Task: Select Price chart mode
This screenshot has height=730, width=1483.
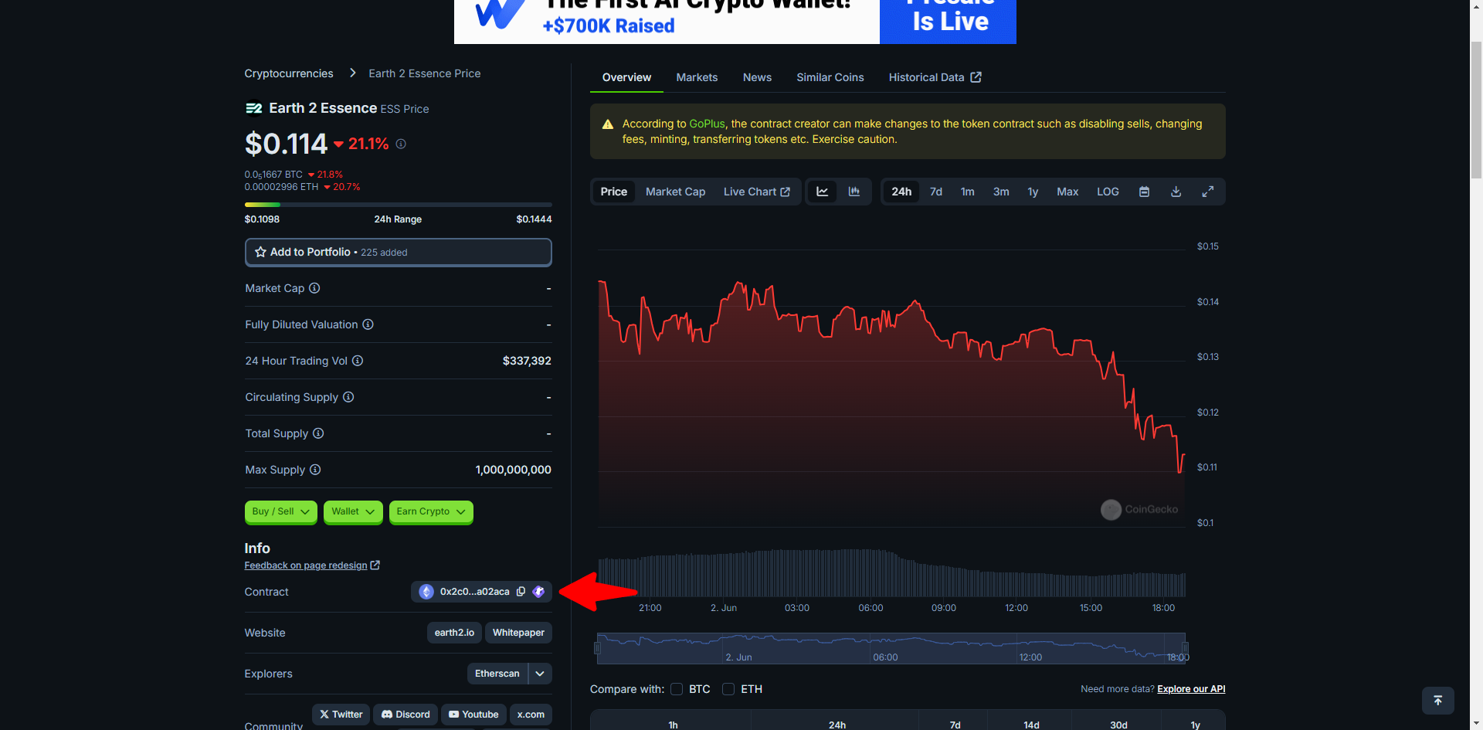Action: click(614, 192)
